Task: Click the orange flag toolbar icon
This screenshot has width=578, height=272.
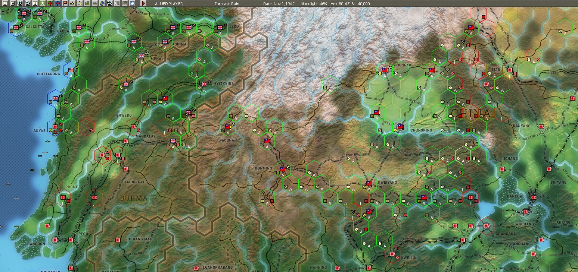Action: pos(65,3)
